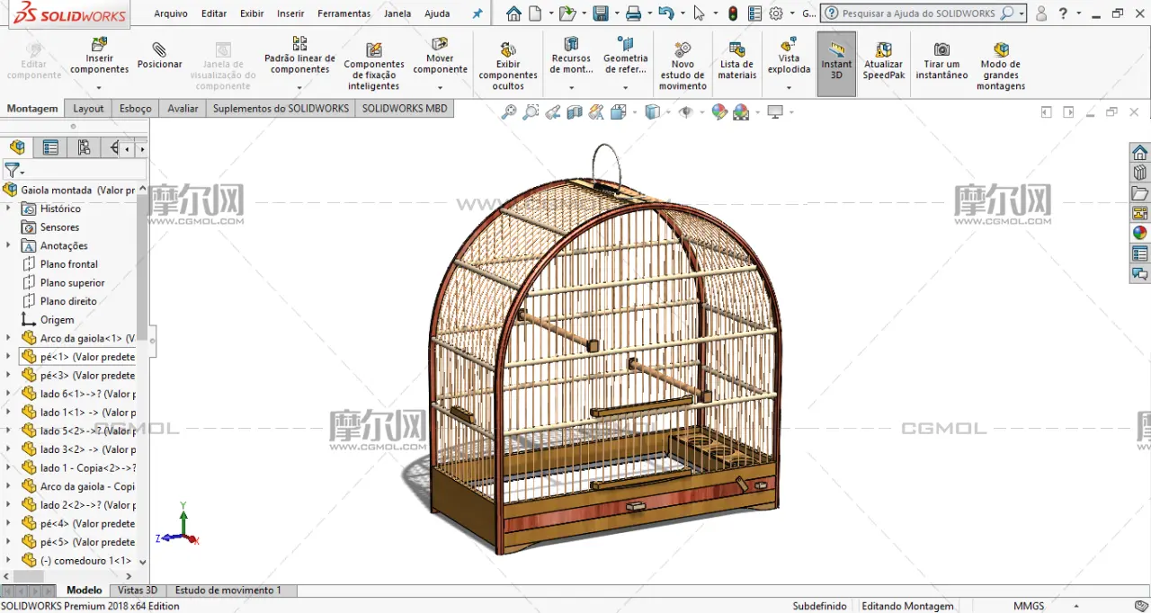
Task: Pin the menu bar with pushpin icon
Action: pos(477,13)
